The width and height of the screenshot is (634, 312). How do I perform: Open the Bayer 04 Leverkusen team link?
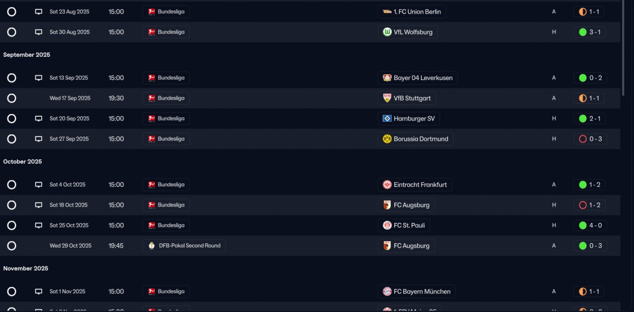coord(418,78)
